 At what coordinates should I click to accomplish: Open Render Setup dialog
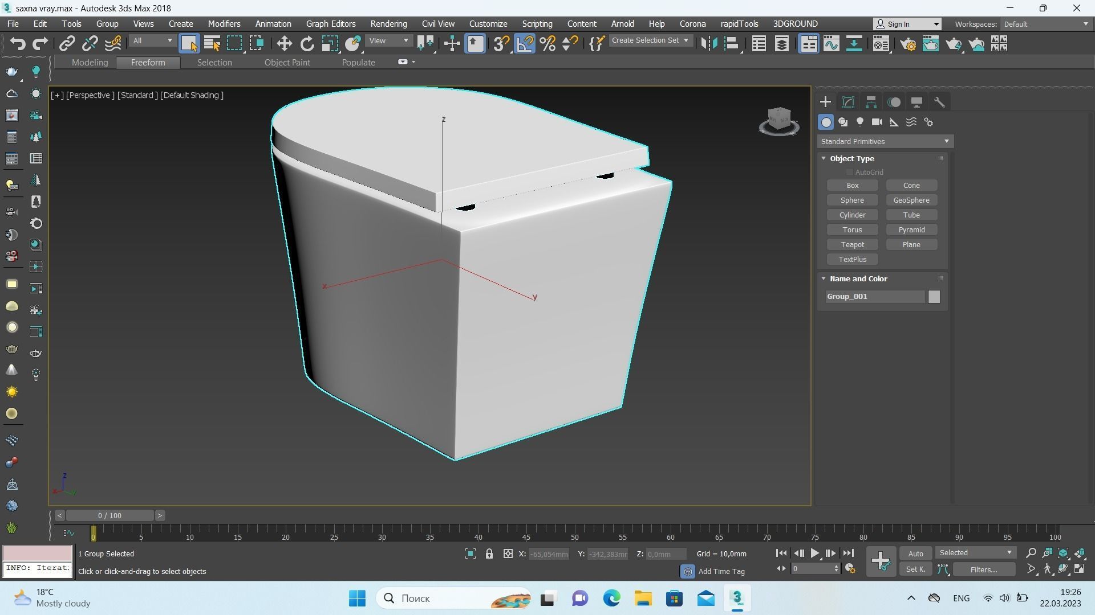(909, 44)
